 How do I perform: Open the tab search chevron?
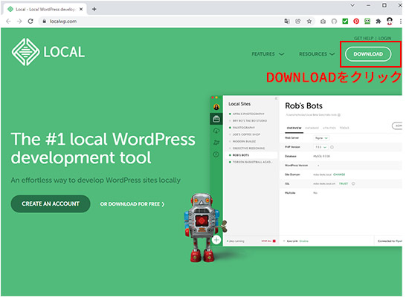coord(352,5)
